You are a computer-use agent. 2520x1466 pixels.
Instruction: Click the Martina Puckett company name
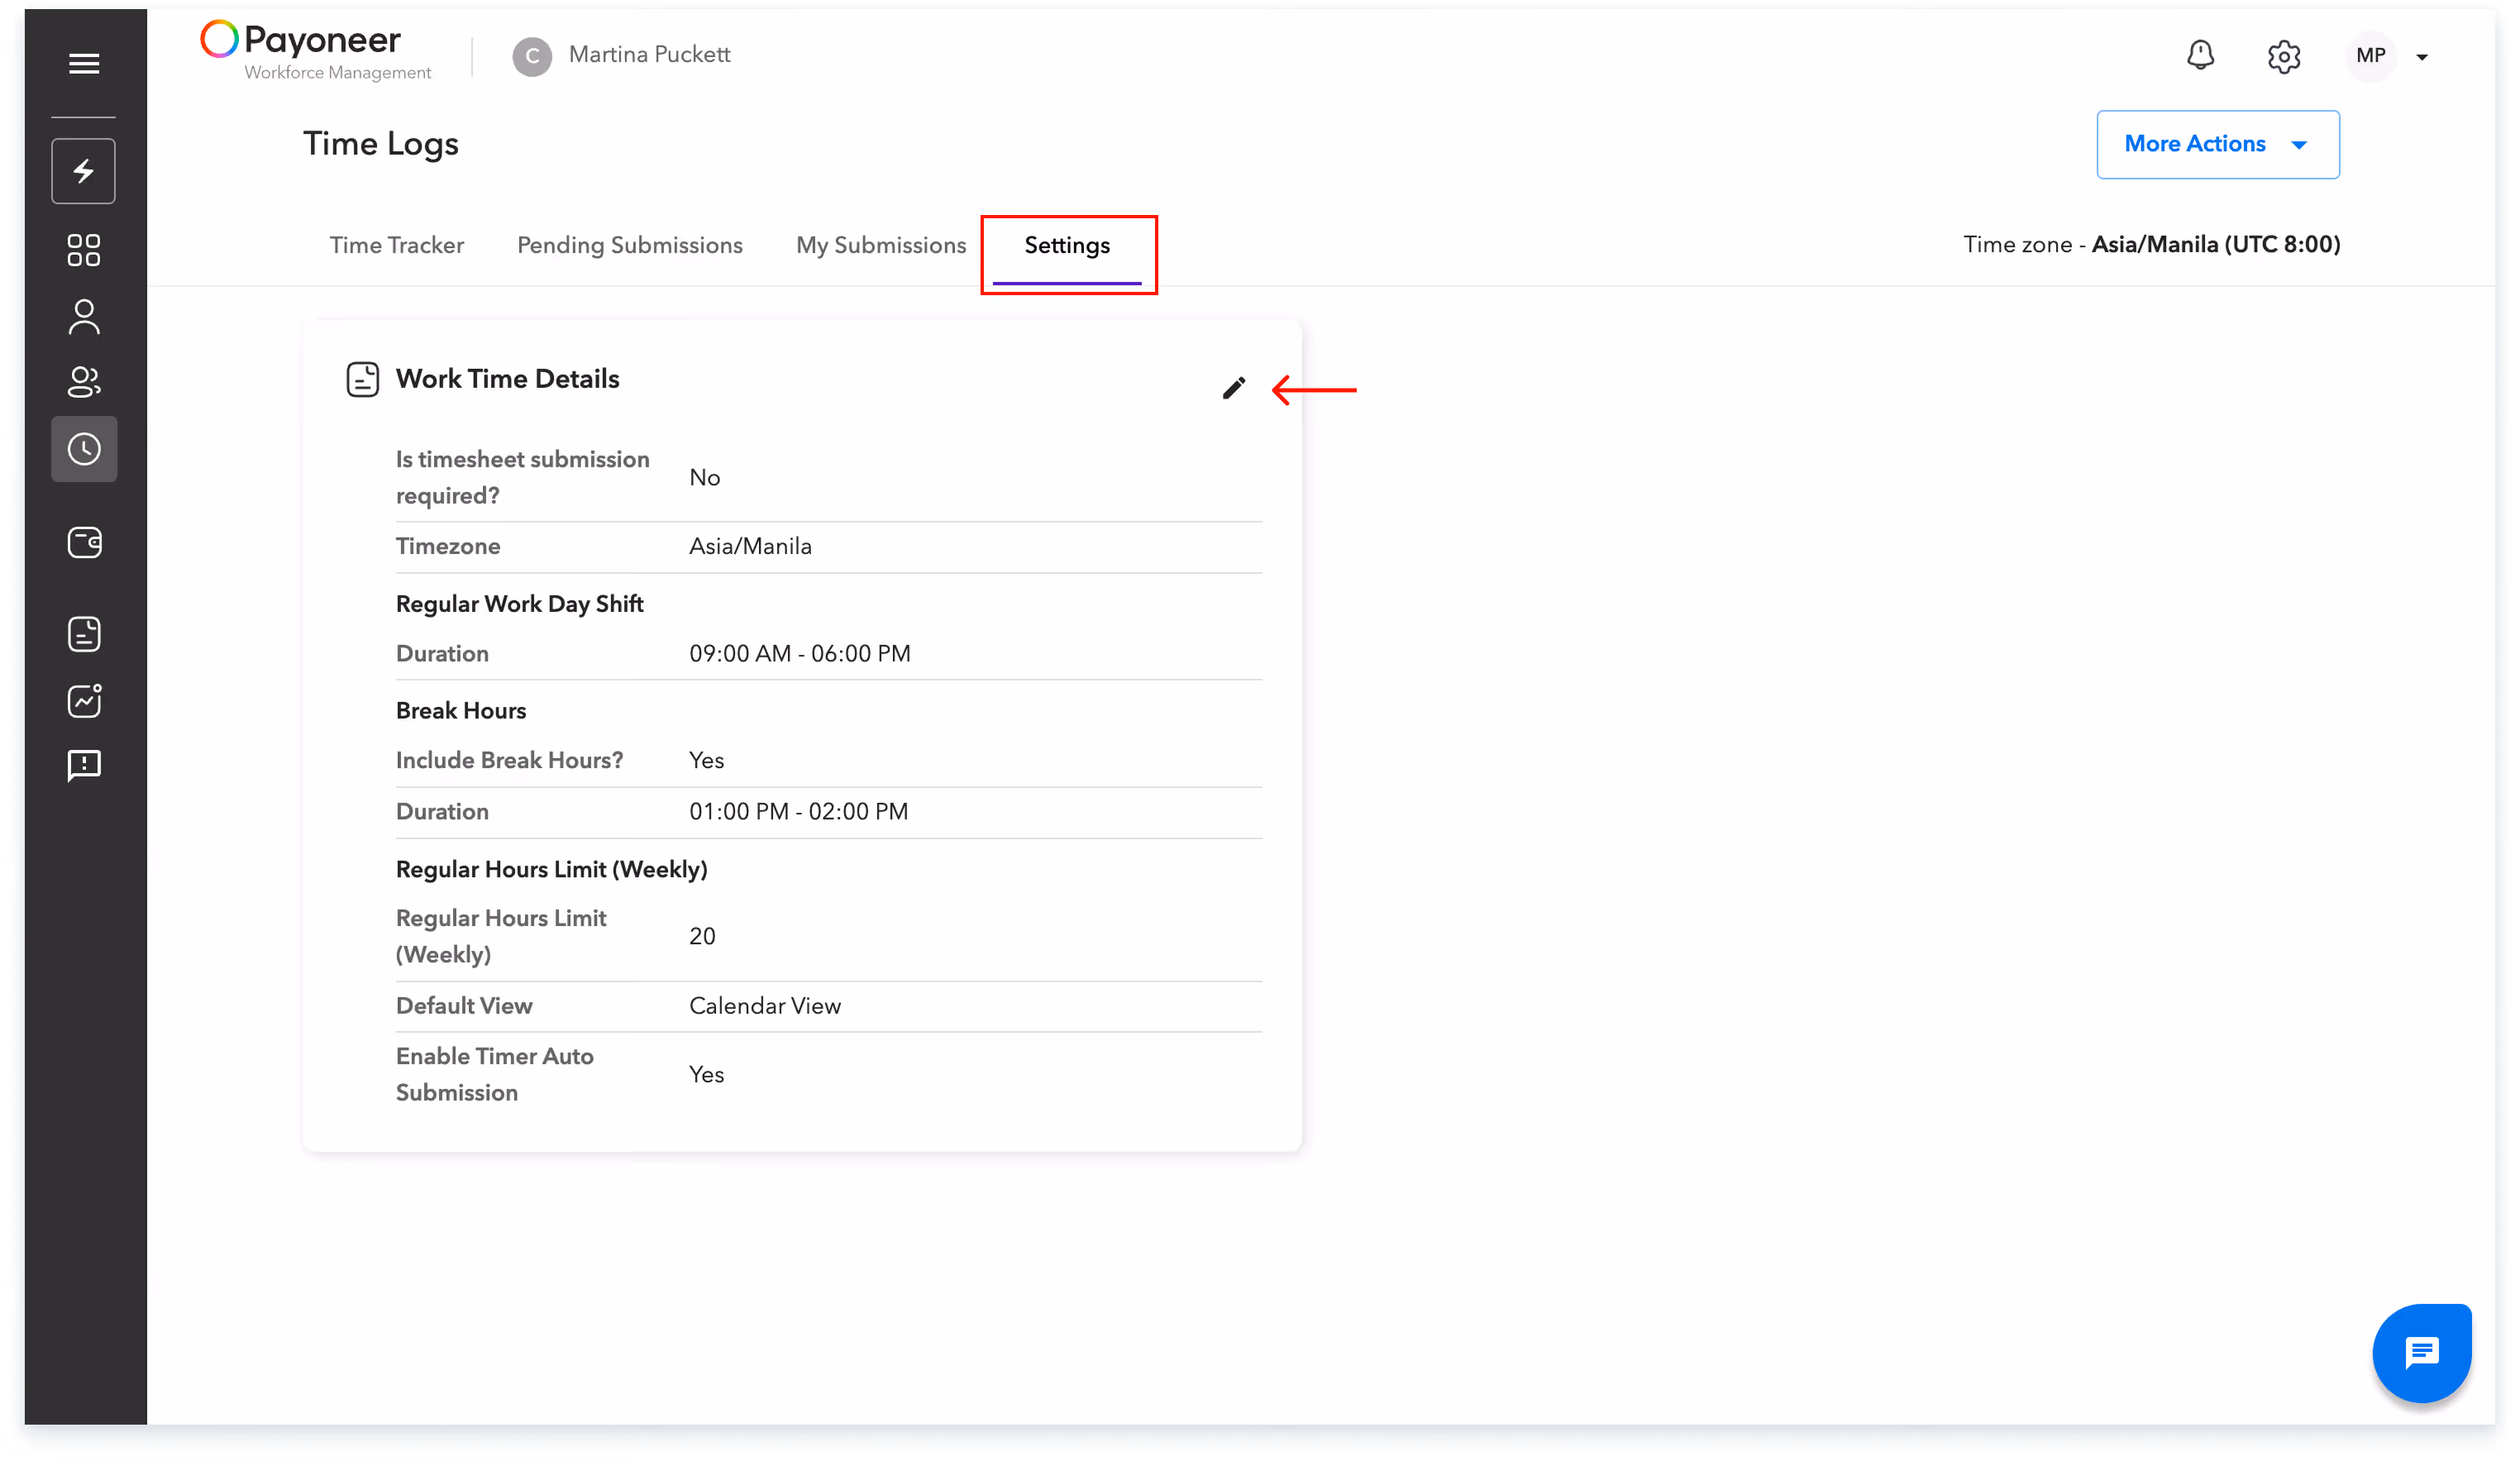tap(649, 55)
